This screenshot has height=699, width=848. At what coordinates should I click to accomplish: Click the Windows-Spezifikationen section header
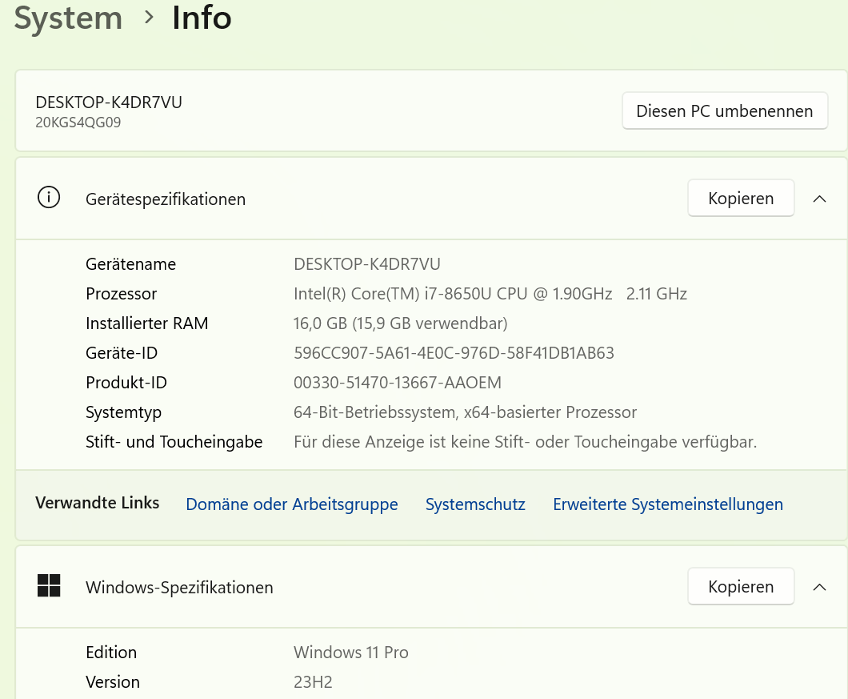(179, 588)
